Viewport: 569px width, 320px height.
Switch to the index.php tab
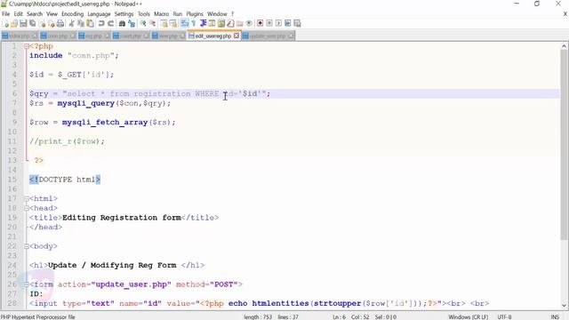(x=20, y=36)
